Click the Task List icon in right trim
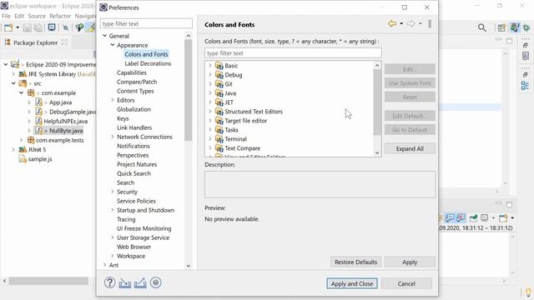Viewport: 534px width, 300px height. pyautogui.click(x=526, y=56)
